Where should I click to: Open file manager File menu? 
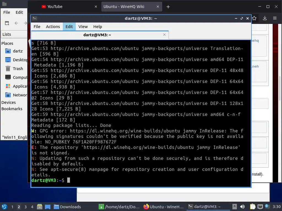coord(7,12)
